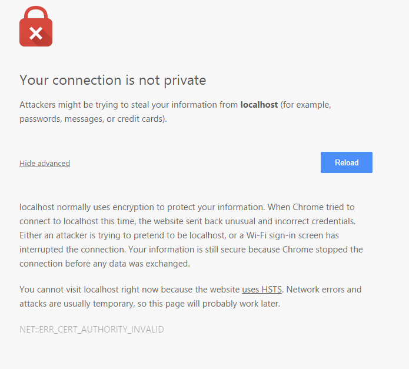This screenshot has height=369, width=409.
Task: Open the "uses HSTS" link
Action: 263,290
